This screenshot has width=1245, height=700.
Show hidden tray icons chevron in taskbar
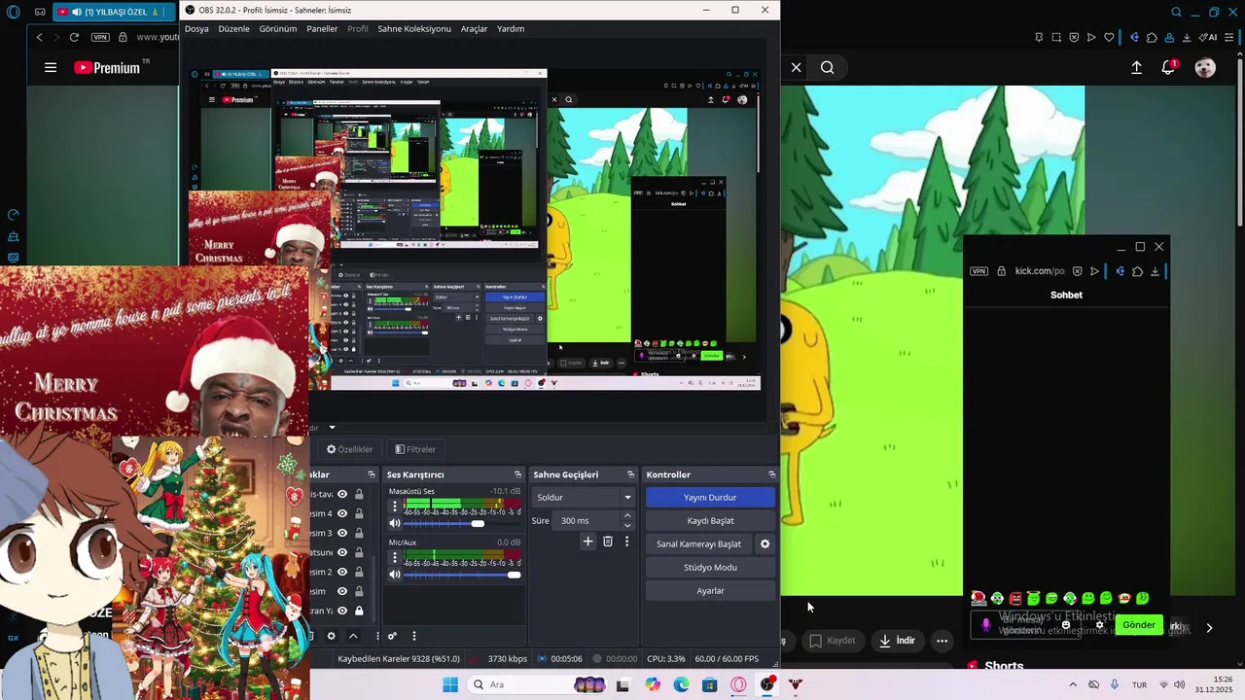1073,684
